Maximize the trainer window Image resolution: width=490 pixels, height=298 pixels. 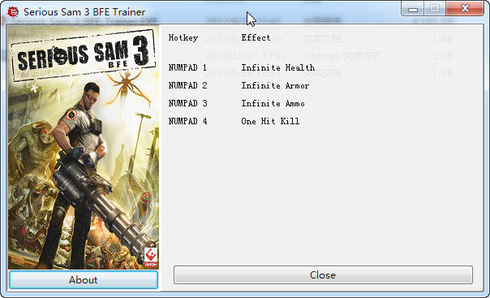tap(435, 8)
